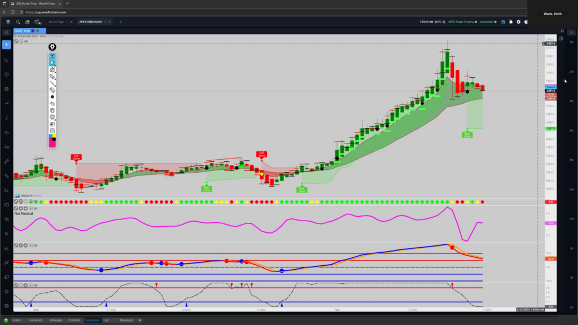
Task: Expand oscillator pane with plus box
Action: point(31,245)
